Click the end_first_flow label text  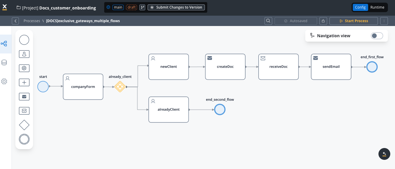(x=372, y=57)
